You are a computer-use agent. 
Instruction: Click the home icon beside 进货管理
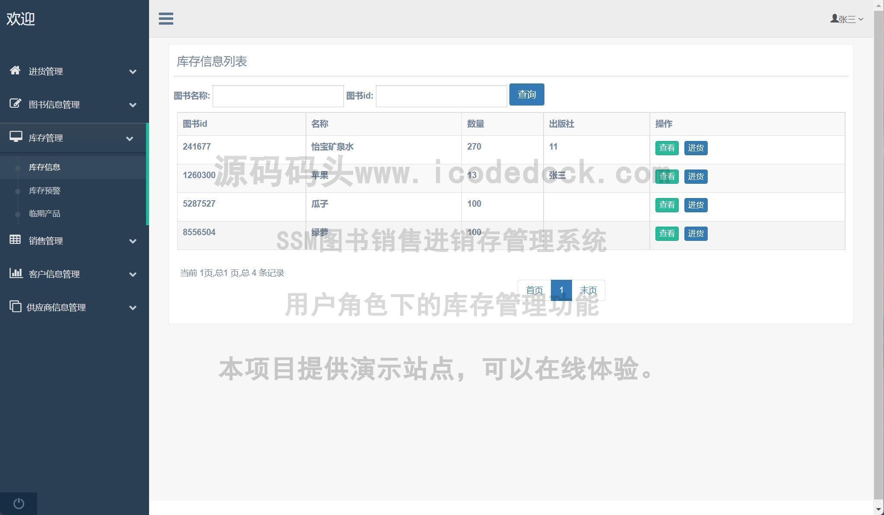point(15,70)
